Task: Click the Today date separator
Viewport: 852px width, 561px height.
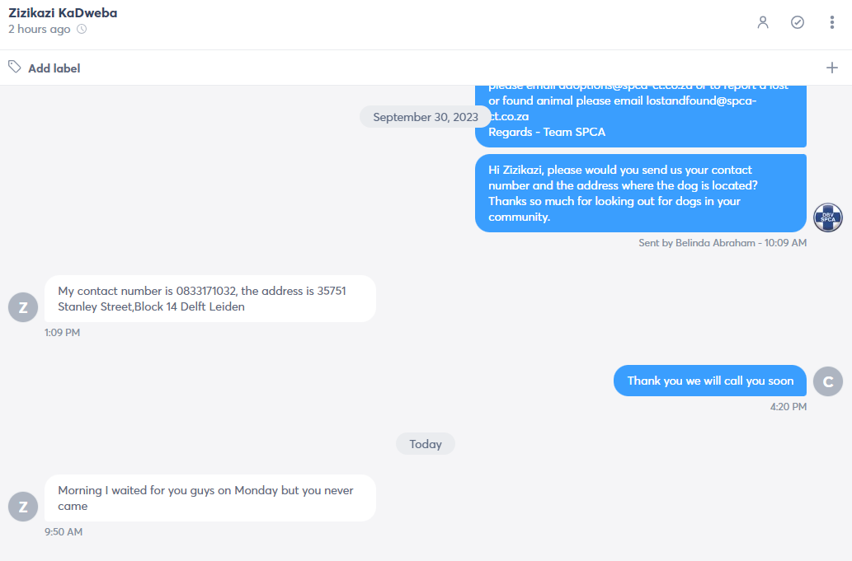Action: click(426, 444)
